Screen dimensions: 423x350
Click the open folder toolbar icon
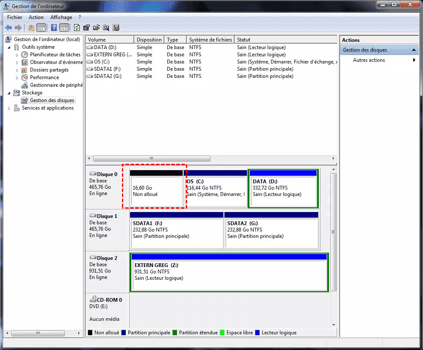pyautogui.click(x=96, y=28)
